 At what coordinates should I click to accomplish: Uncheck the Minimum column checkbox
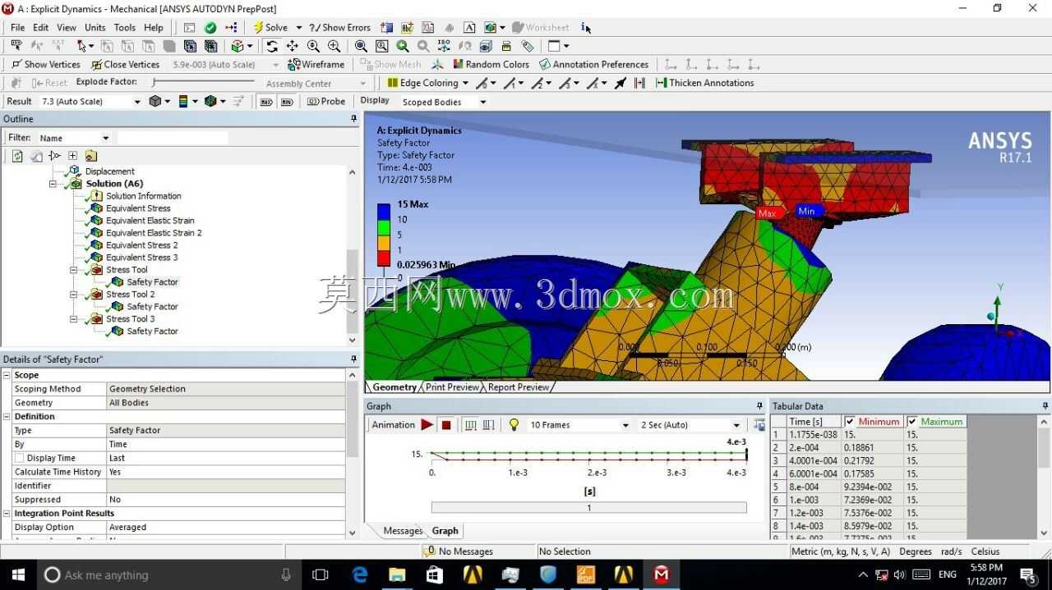pyautogui.click(x=850, y=422)
